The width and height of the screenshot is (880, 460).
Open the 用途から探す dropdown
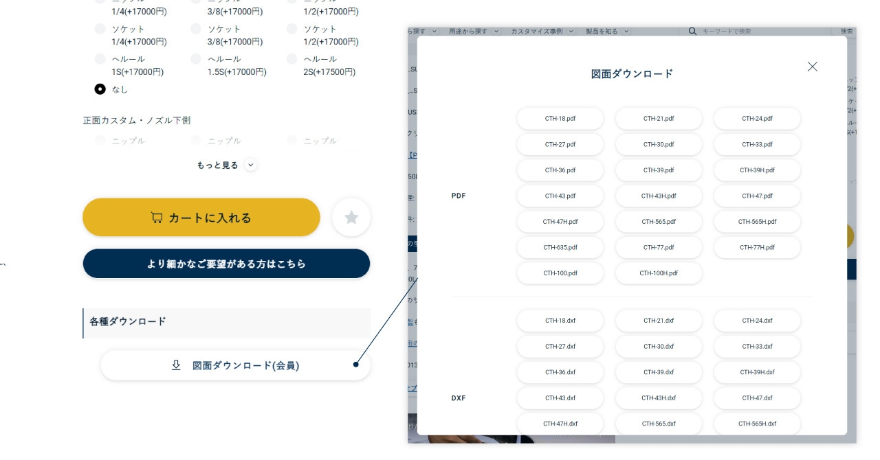point(473,32)
